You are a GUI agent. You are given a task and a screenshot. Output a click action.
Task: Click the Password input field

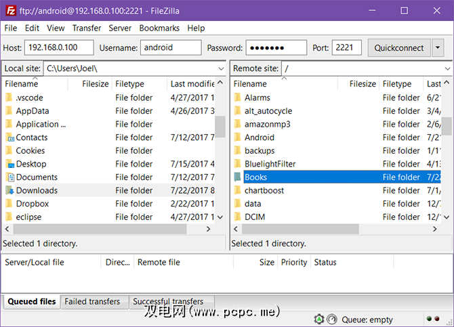click(x=276, y=47)
